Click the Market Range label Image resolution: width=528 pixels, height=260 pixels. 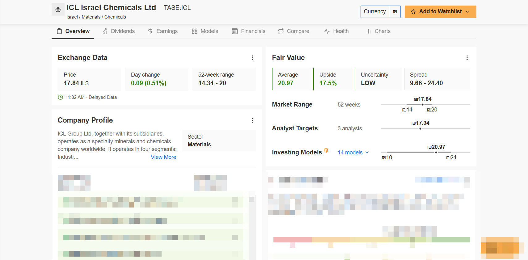(x=292, y=104)
